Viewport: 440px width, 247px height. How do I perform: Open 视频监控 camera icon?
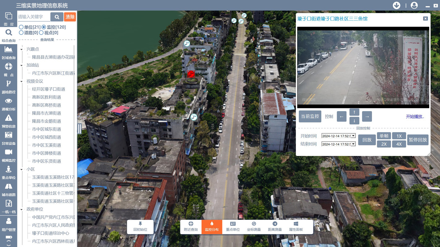(8, 156)
